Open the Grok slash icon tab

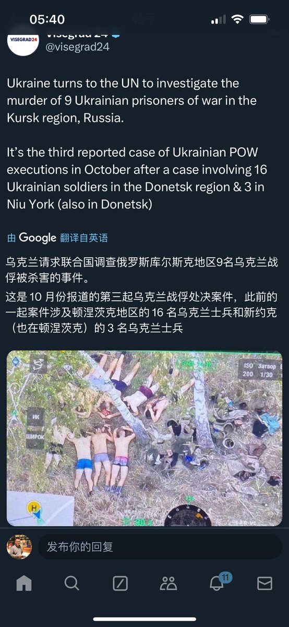pos(120,583)
